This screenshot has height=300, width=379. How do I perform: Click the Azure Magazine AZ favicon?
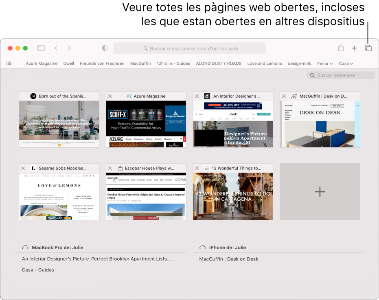click(129, 96)
